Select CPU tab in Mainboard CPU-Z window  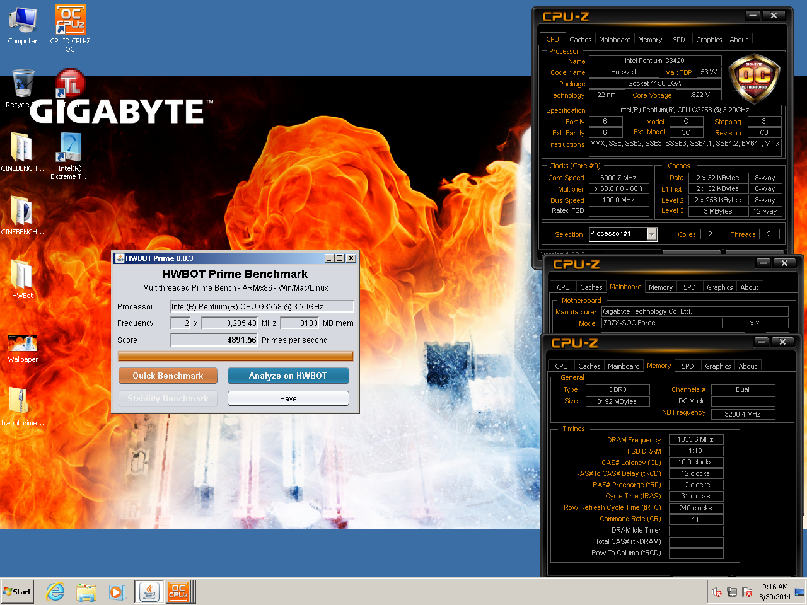tap(564, 287)
